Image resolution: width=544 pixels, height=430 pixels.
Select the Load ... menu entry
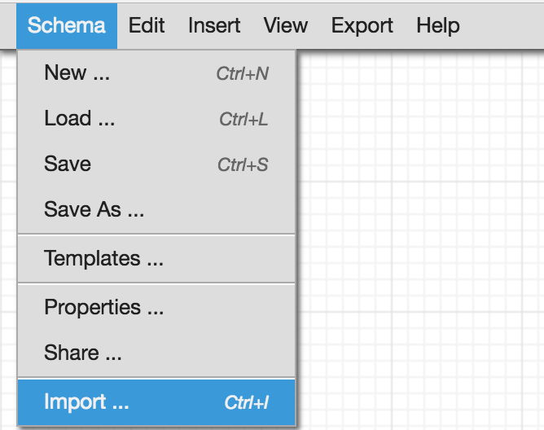[x=156, y=119]
